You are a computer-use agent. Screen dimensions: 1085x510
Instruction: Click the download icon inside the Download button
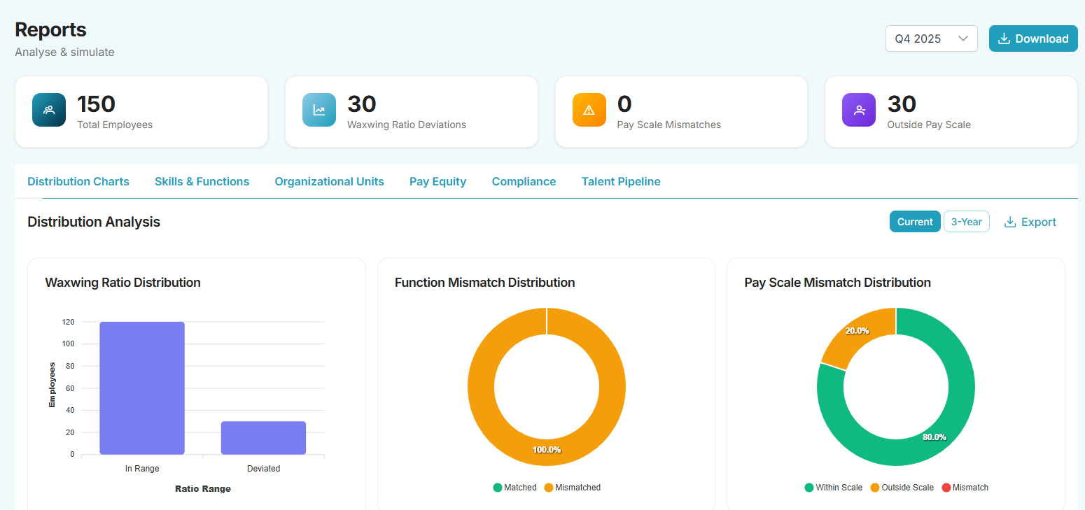click(1006, 38)
